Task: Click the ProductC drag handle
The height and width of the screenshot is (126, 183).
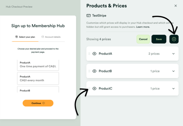Action: click(x=89, y=89)
